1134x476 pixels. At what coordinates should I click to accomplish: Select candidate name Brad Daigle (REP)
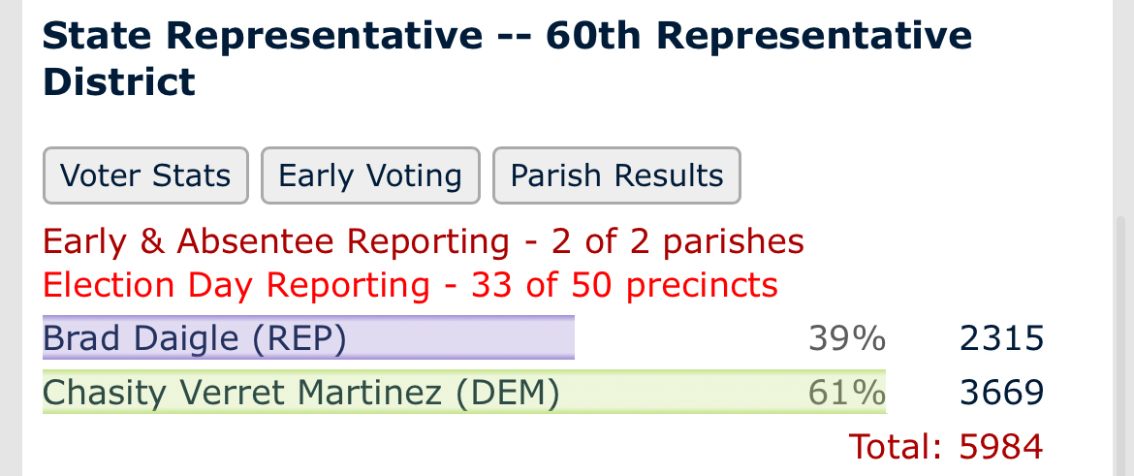click(x=194, y=338)
